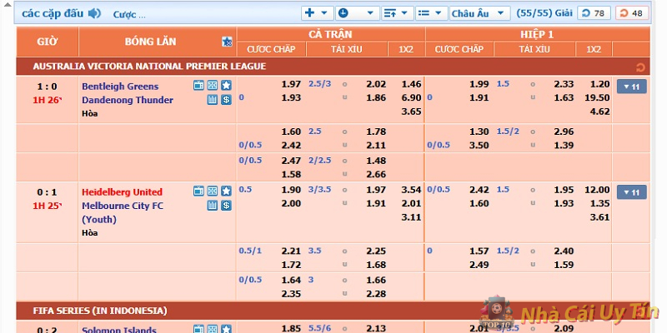The width and height of the screenshot is (667, 333).
Task: Toggle favorite star for Heidelberg United match
Action: [x=226, y=192]
